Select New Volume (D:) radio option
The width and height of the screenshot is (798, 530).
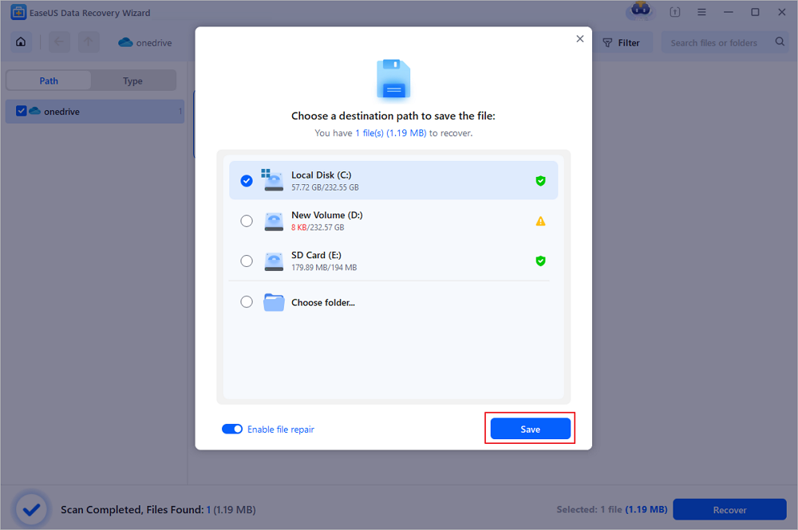point(247,221)
